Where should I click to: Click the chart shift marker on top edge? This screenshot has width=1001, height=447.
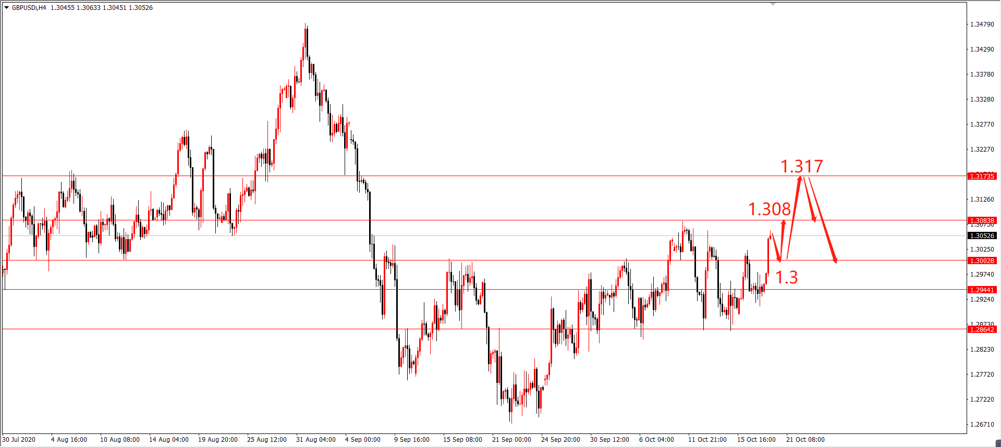point(773,4)
